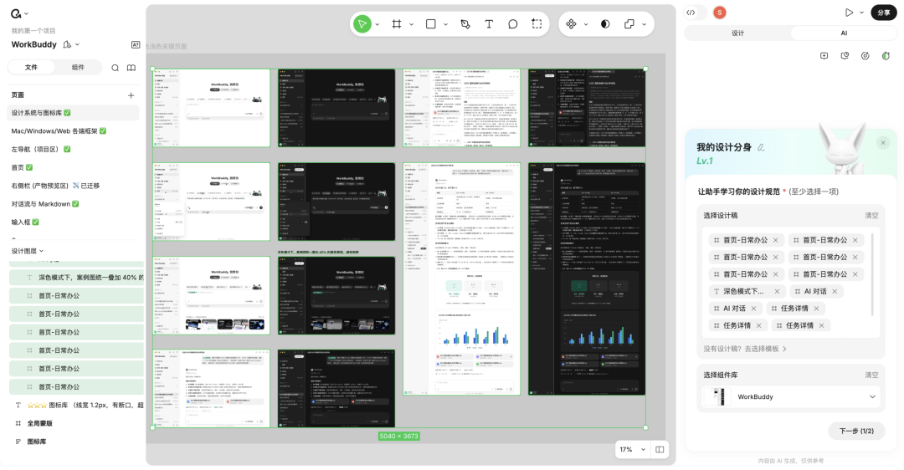Clear component library via 选择组件库 清空
The image size is (904, 470).
pyautogui.click(x=871, y=375)
